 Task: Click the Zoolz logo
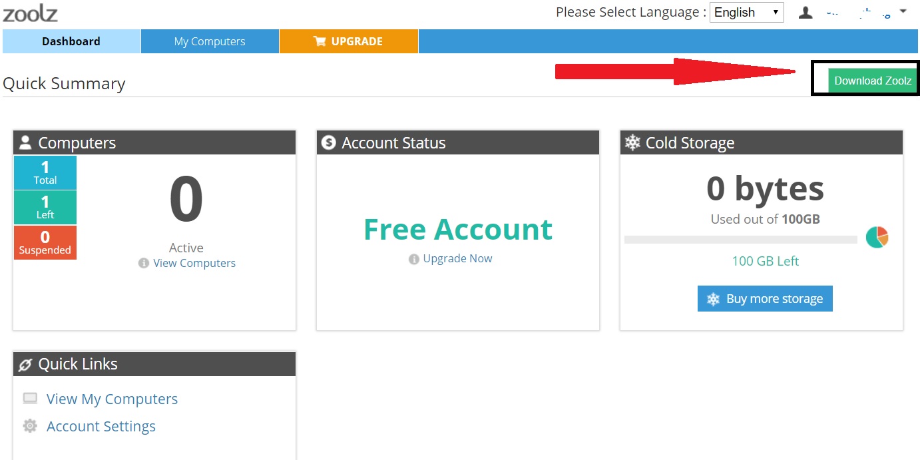click(x=31, y=13)
